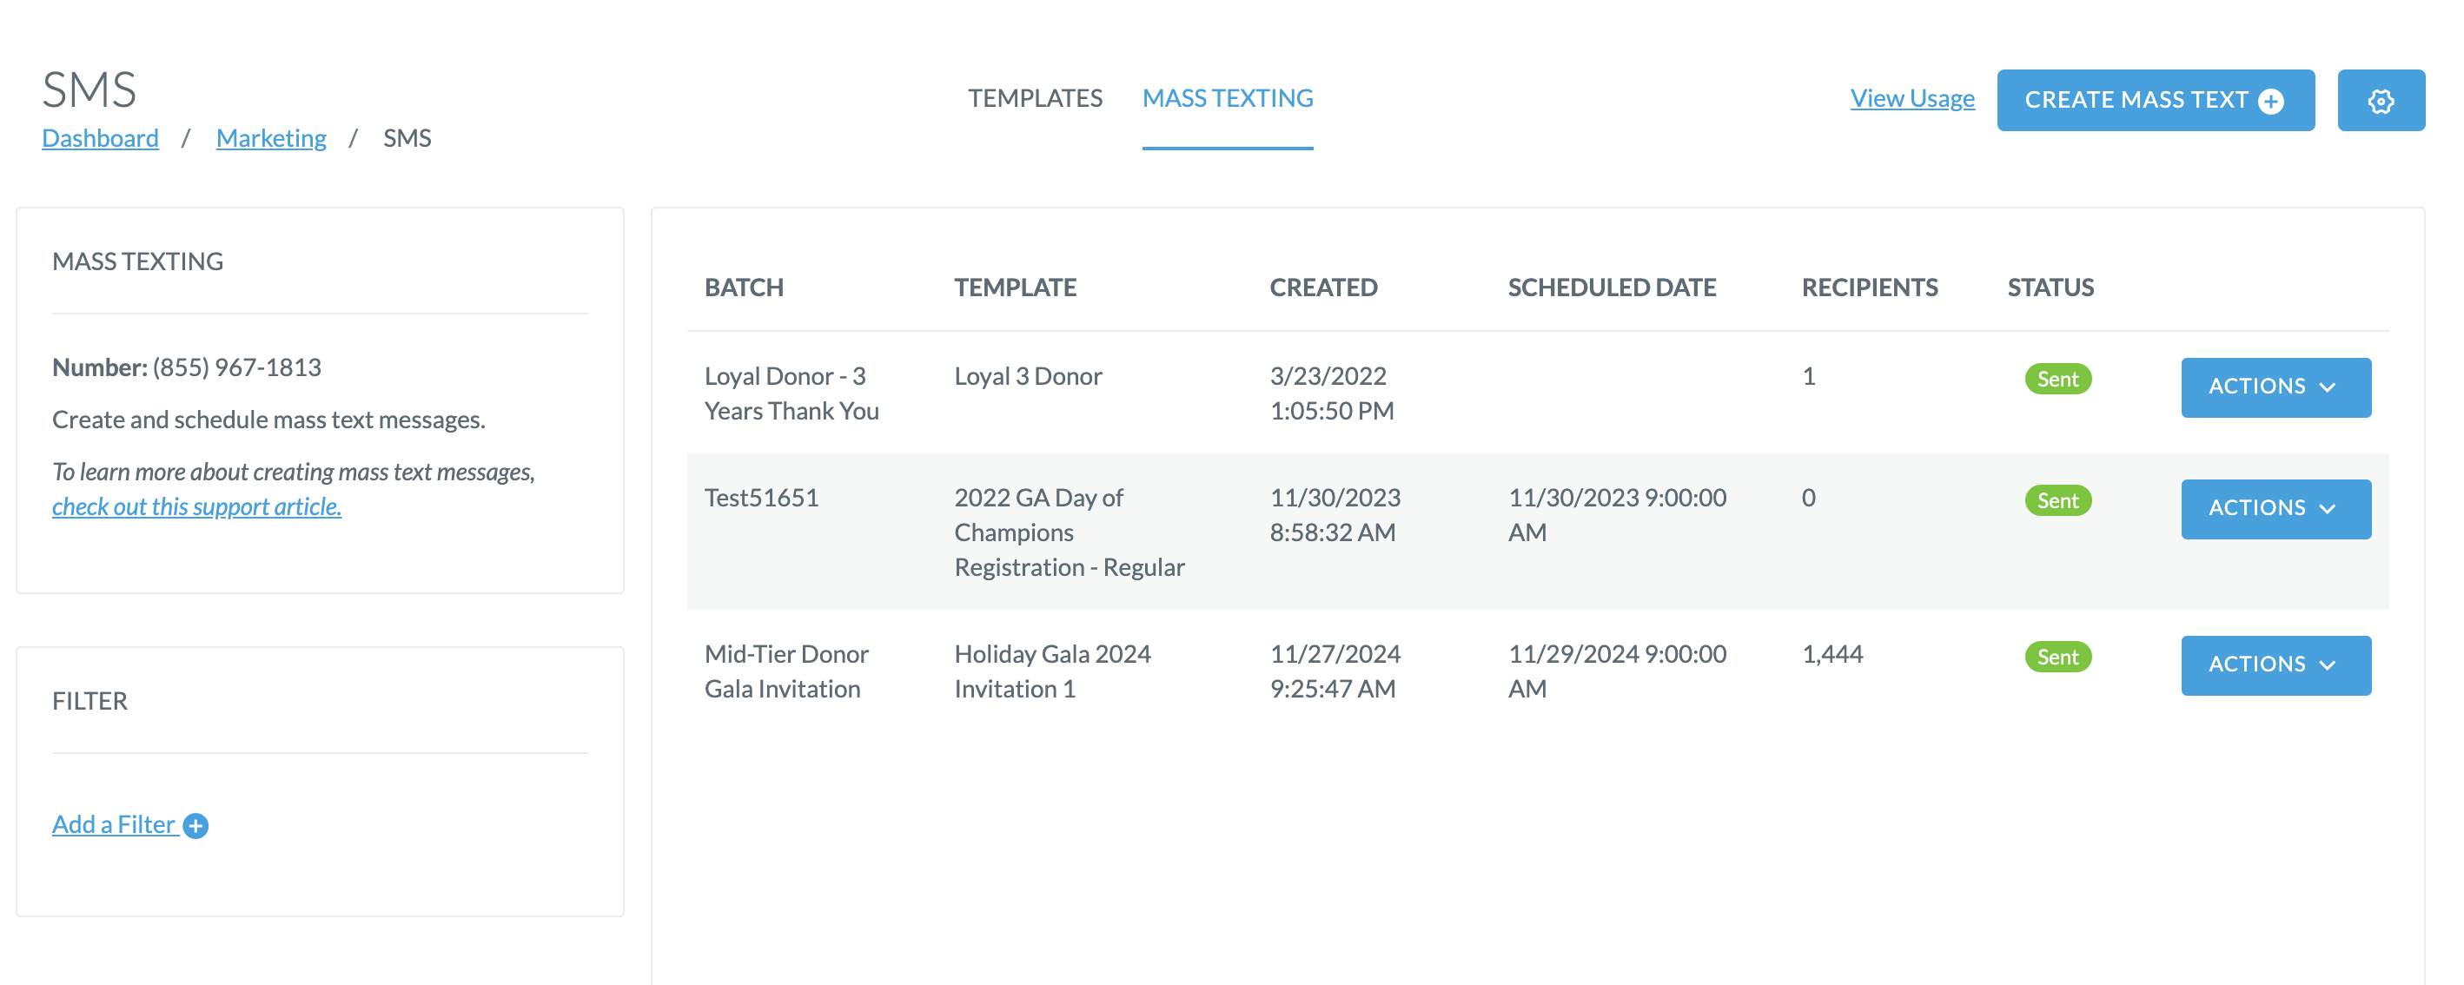Select batch name Loyal Donor - 3 Years Thank You
This screenshot has width=2464, height=985.
(791, 394)
